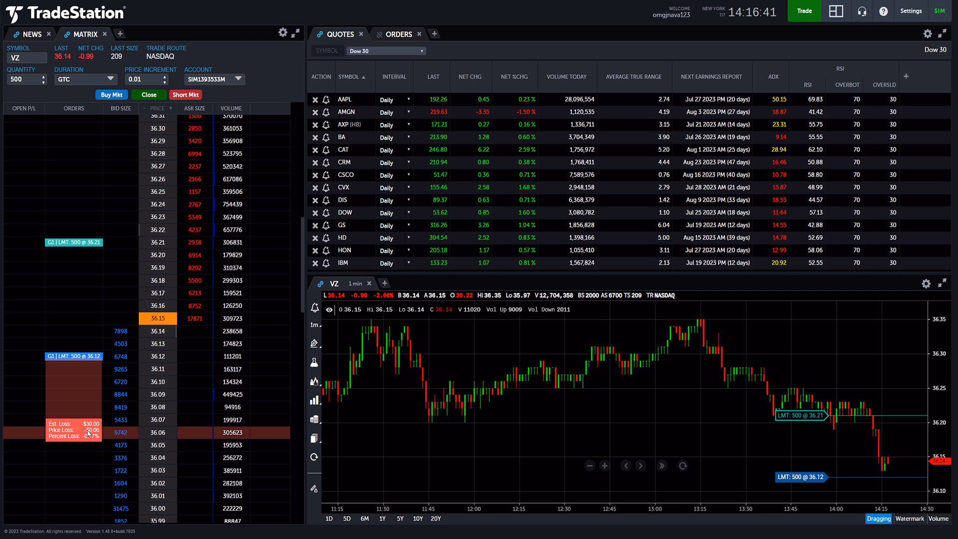Screen dimensions: 958x539
Task: Click the help question mark icon
Action: 884,11
